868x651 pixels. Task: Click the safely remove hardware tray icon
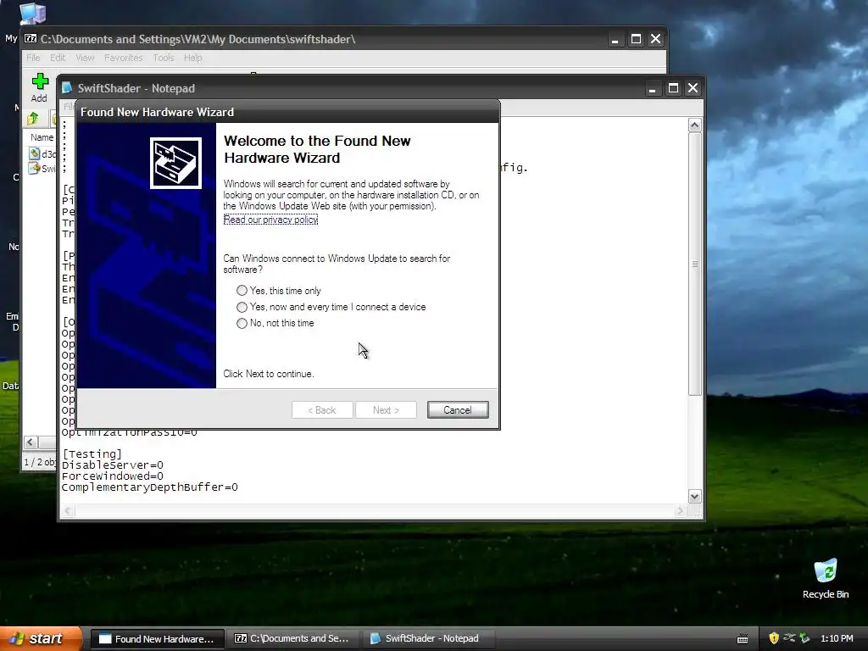coord(804,638)
